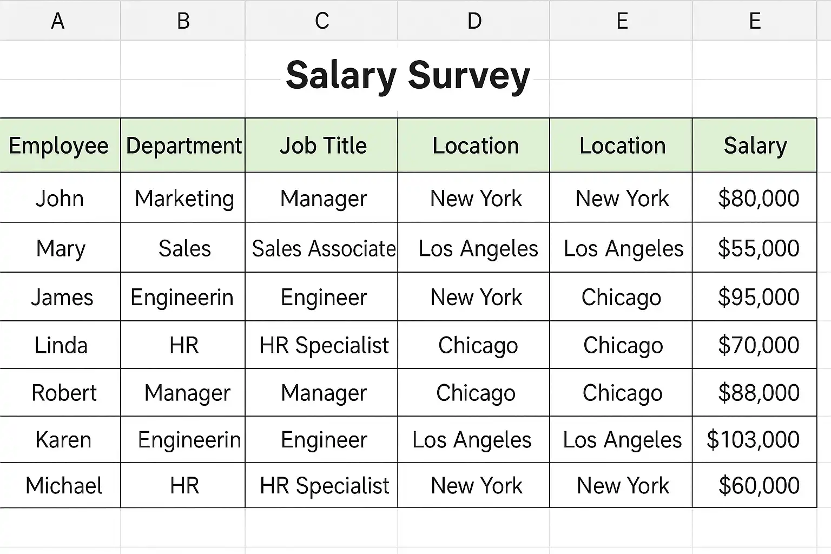
Task: Select the Sales Associate cell
Action: point(323,248)
